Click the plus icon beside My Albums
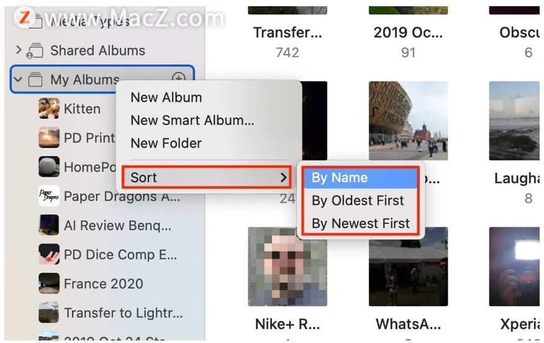Image resolution: width=544 pixels, height=343 pixels. [x=179, y=78]
